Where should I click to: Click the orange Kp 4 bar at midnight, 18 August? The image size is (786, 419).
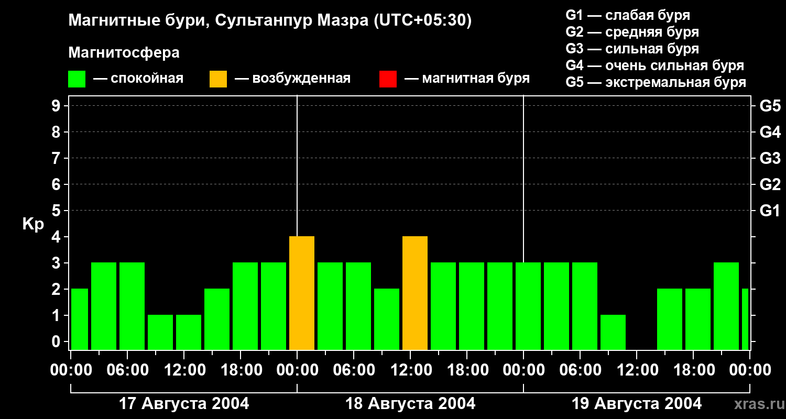point(302,293)
